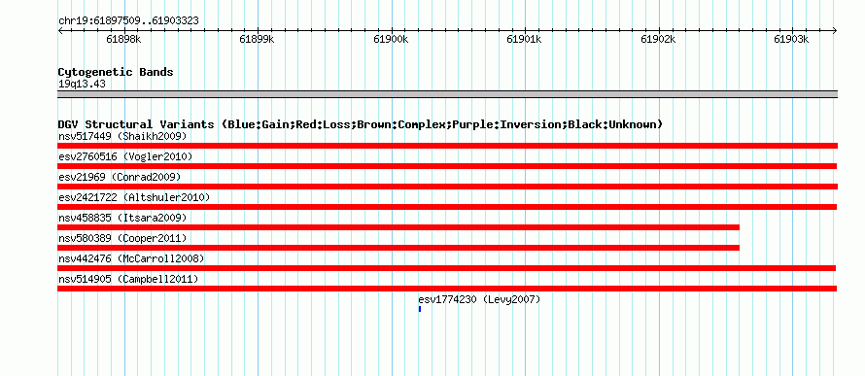The height and width of the screenshot is (376, 865).
Task: Open the esv2421722 (Altshuler2010) variant label
Action: [134, 197]
